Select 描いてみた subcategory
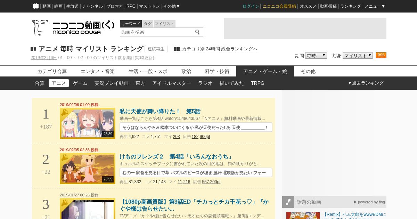The image size is (417, 219). [x=232, y=83]
